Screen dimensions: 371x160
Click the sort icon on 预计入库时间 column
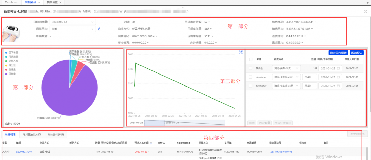click(149, 142)
